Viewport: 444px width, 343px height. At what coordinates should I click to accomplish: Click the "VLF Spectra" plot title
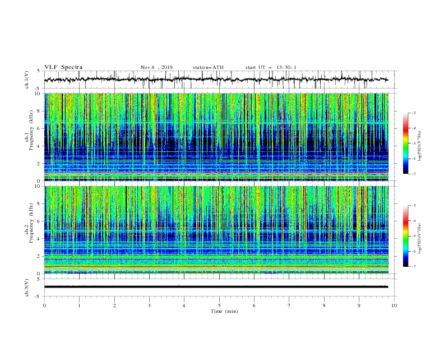pyautogui.click(x=63, y=67)
